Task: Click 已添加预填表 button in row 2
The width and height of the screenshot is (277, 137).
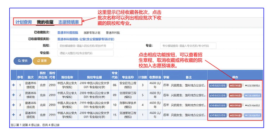Action: click(253, 96)
